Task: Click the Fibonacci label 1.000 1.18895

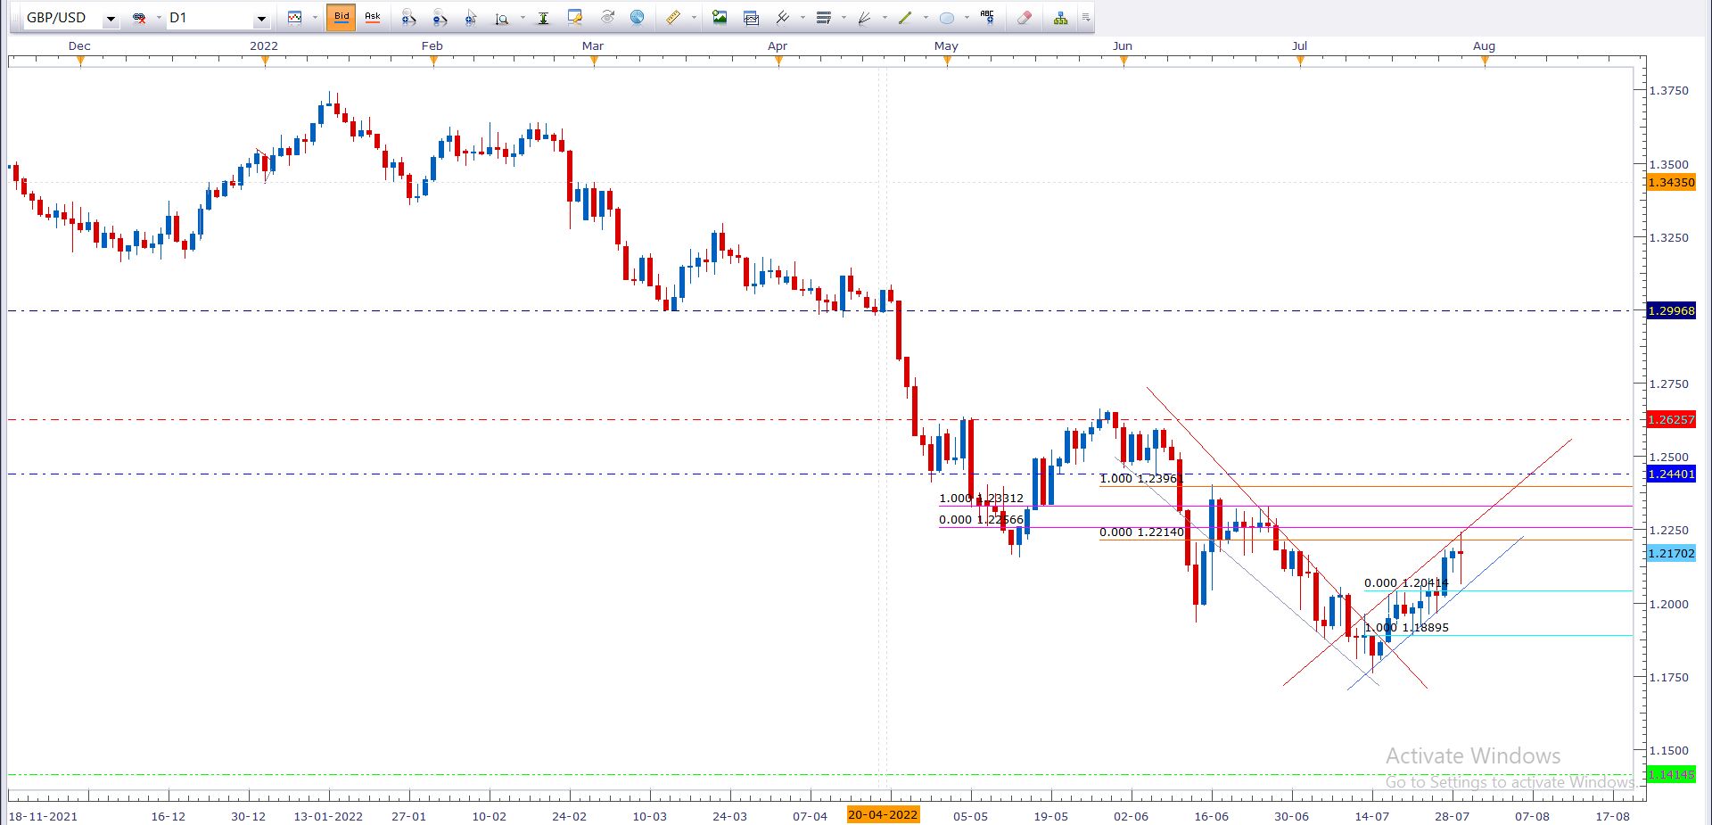Action: tap(1406, 628)
